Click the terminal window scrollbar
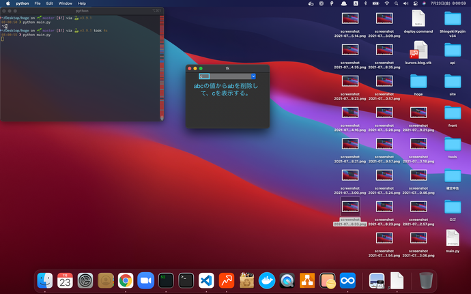 pyautogui.click(x=162, y=68)
